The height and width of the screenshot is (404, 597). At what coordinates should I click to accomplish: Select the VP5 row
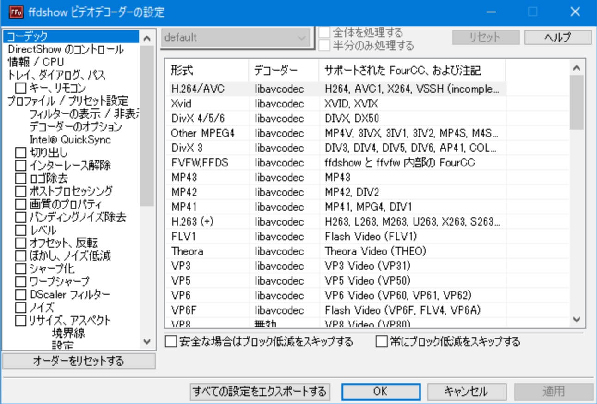335,281
